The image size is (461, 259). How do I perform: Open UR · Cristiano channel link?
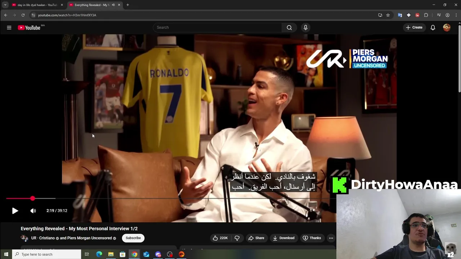[43, 238]
